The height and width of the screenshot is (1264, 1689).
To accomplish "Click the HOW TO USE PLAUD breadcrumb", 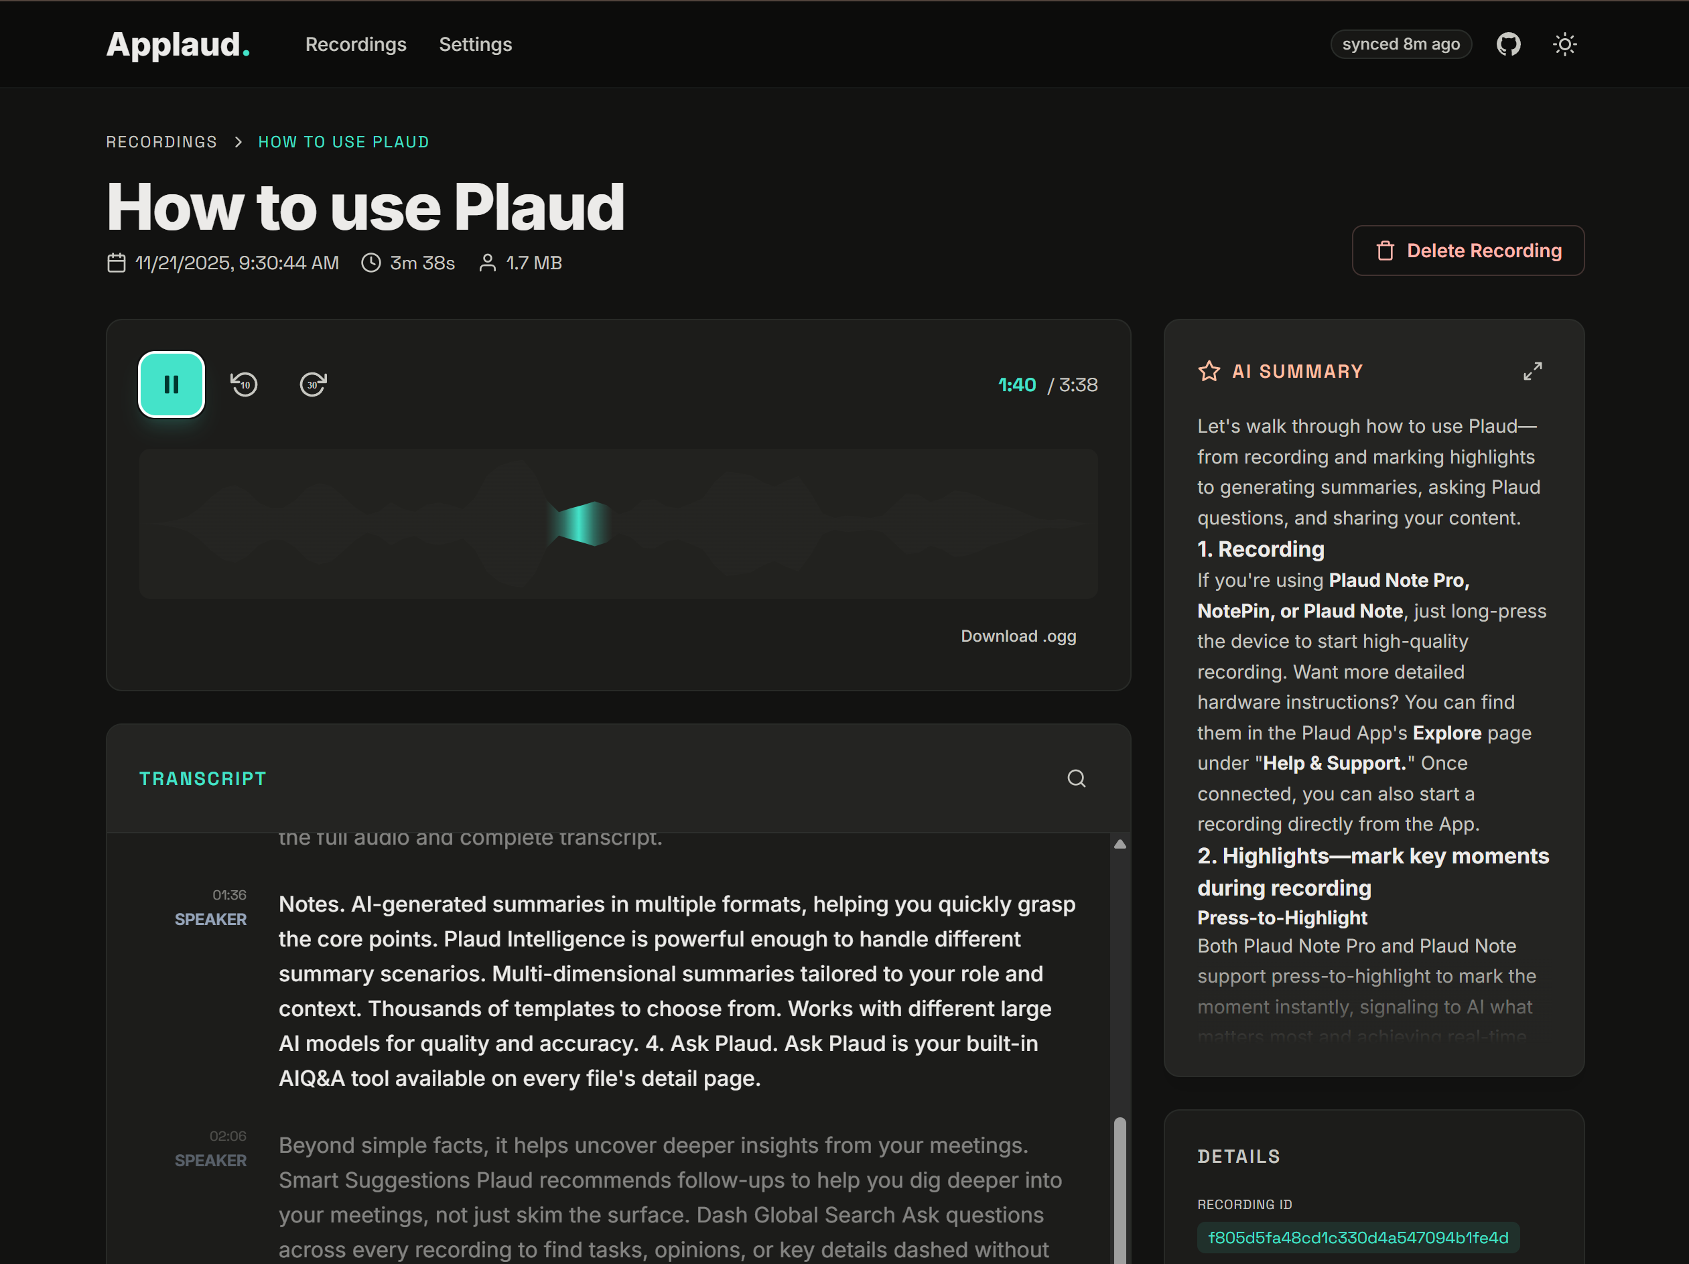I will 344,141.
